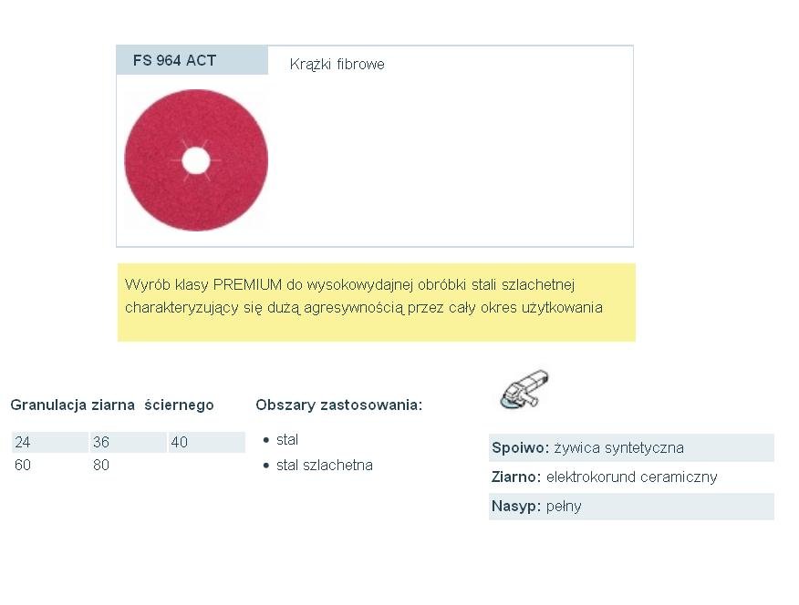Select grit size 80

point(101,465)
